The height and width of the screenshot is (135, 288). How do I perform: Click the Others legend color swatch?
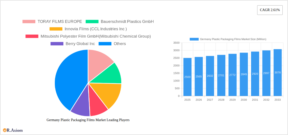105,44
